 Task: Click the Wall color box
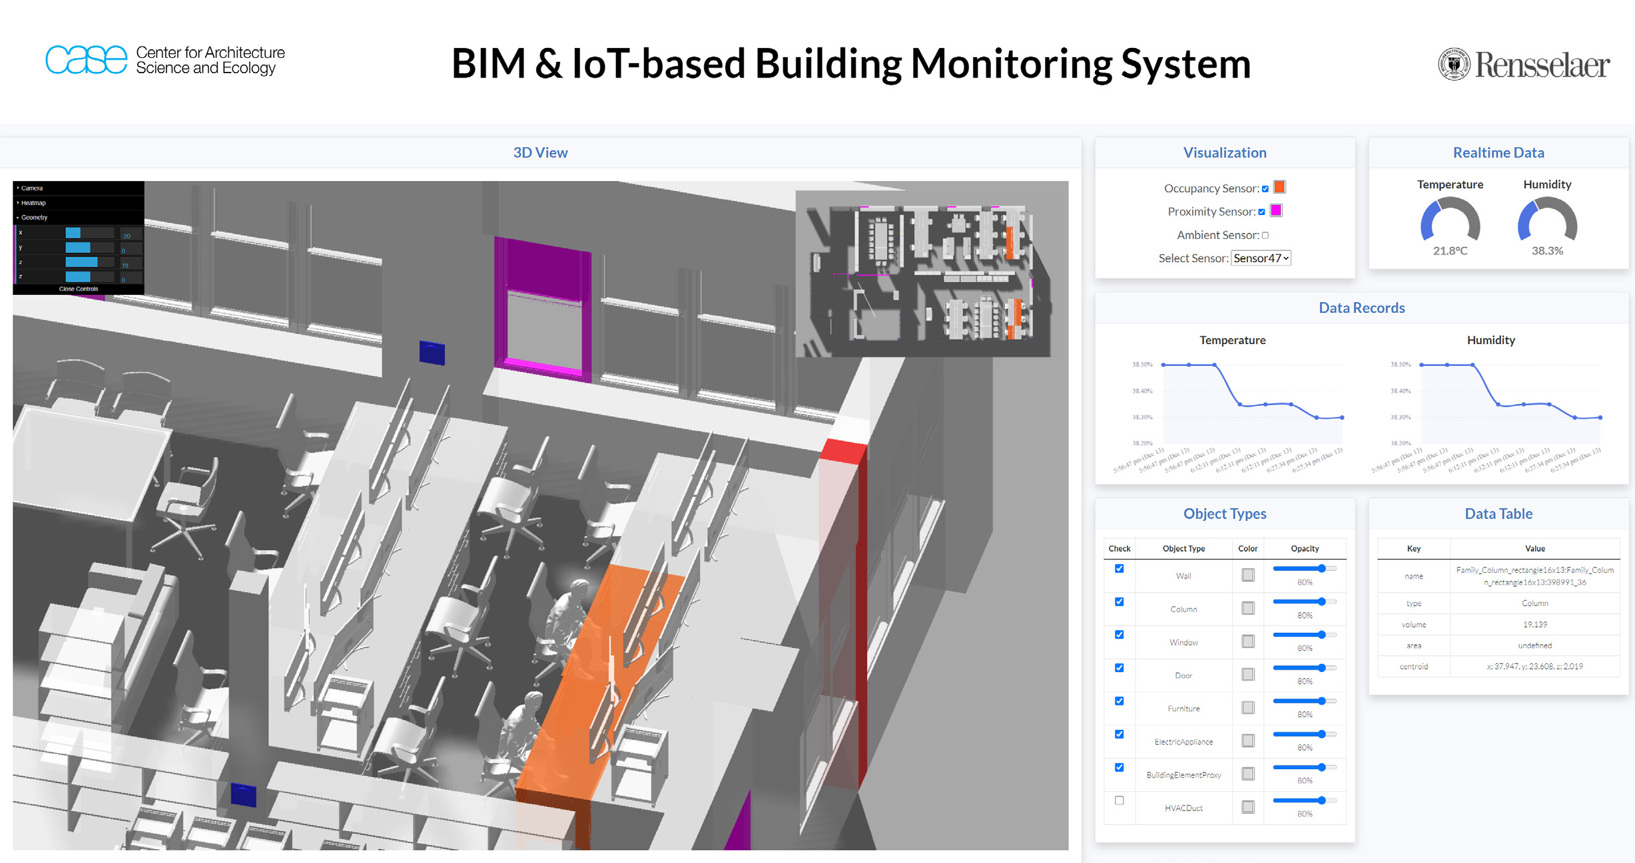click(x=1247, y=575)
